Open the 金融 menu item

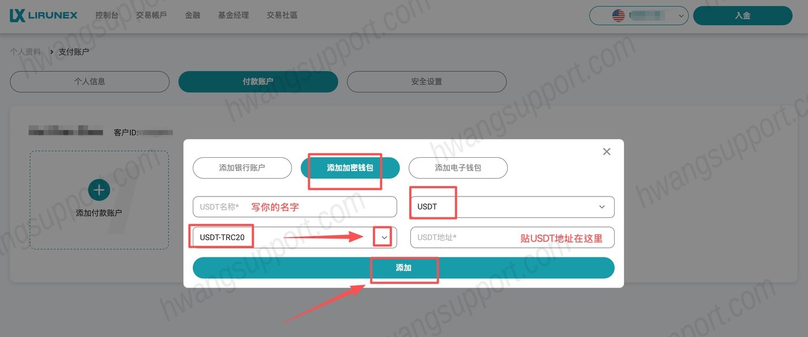193,16
